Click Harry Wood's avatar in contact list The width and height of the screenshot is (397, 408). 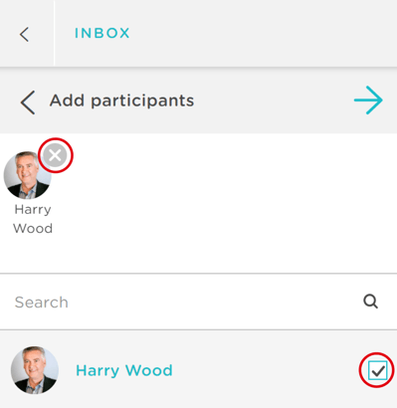coord(35,370)
